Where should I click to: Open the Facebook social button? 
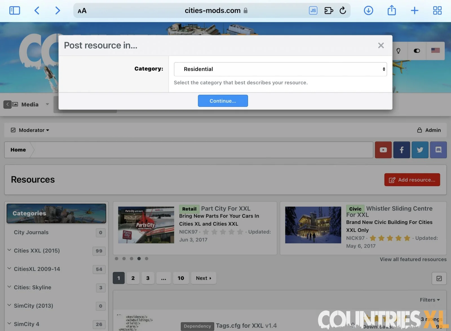(402, 150)
